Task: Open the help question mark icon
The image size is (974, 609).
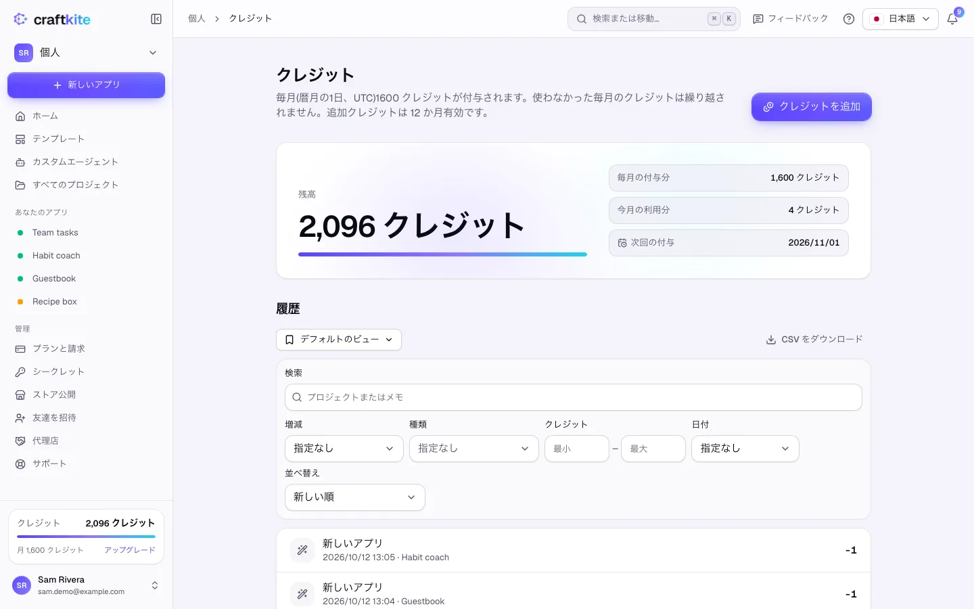Action: point(849,19)
